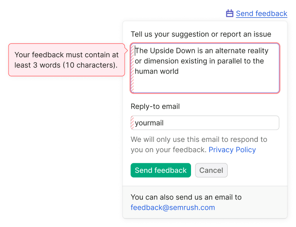This screenshot has height=227, width=296.
Task: Click the word "yourmail" in email input
Action: [149, 123]
